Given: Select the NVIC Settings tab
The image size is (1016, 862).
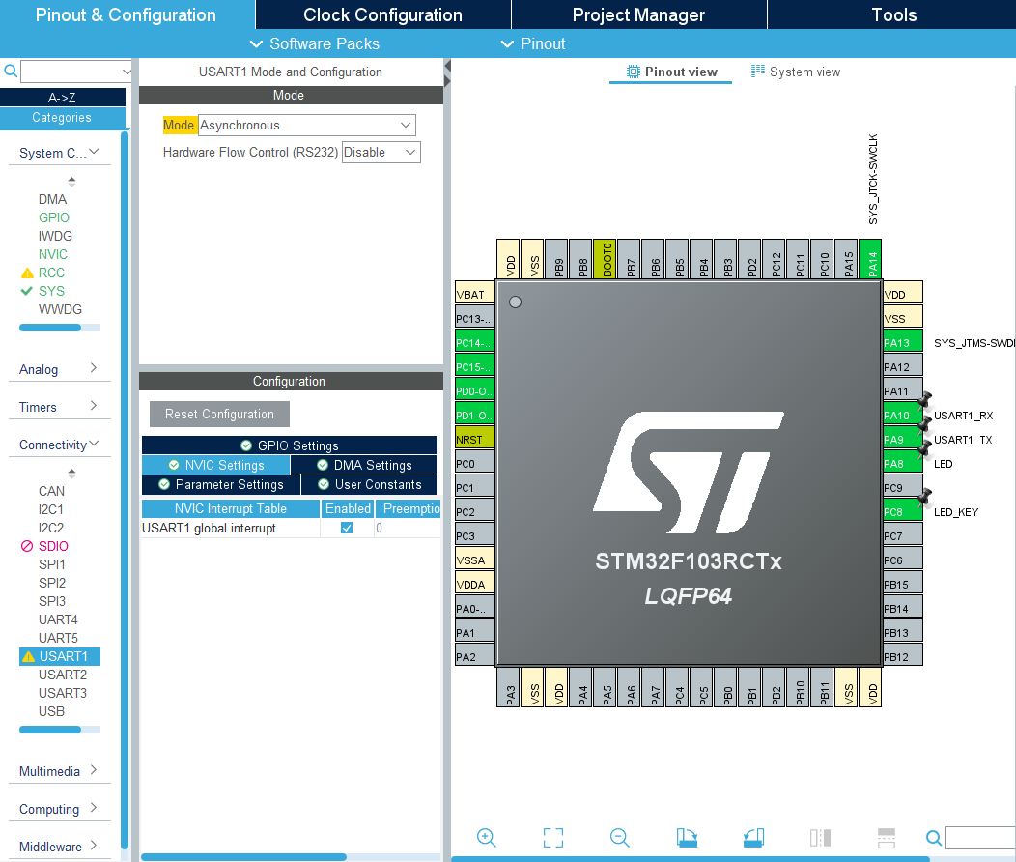Looking at the screenshot, I should tap(215, 465).
